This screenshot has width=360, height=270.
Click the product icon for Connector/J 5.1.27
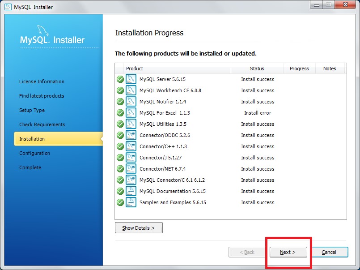[131, 158]
